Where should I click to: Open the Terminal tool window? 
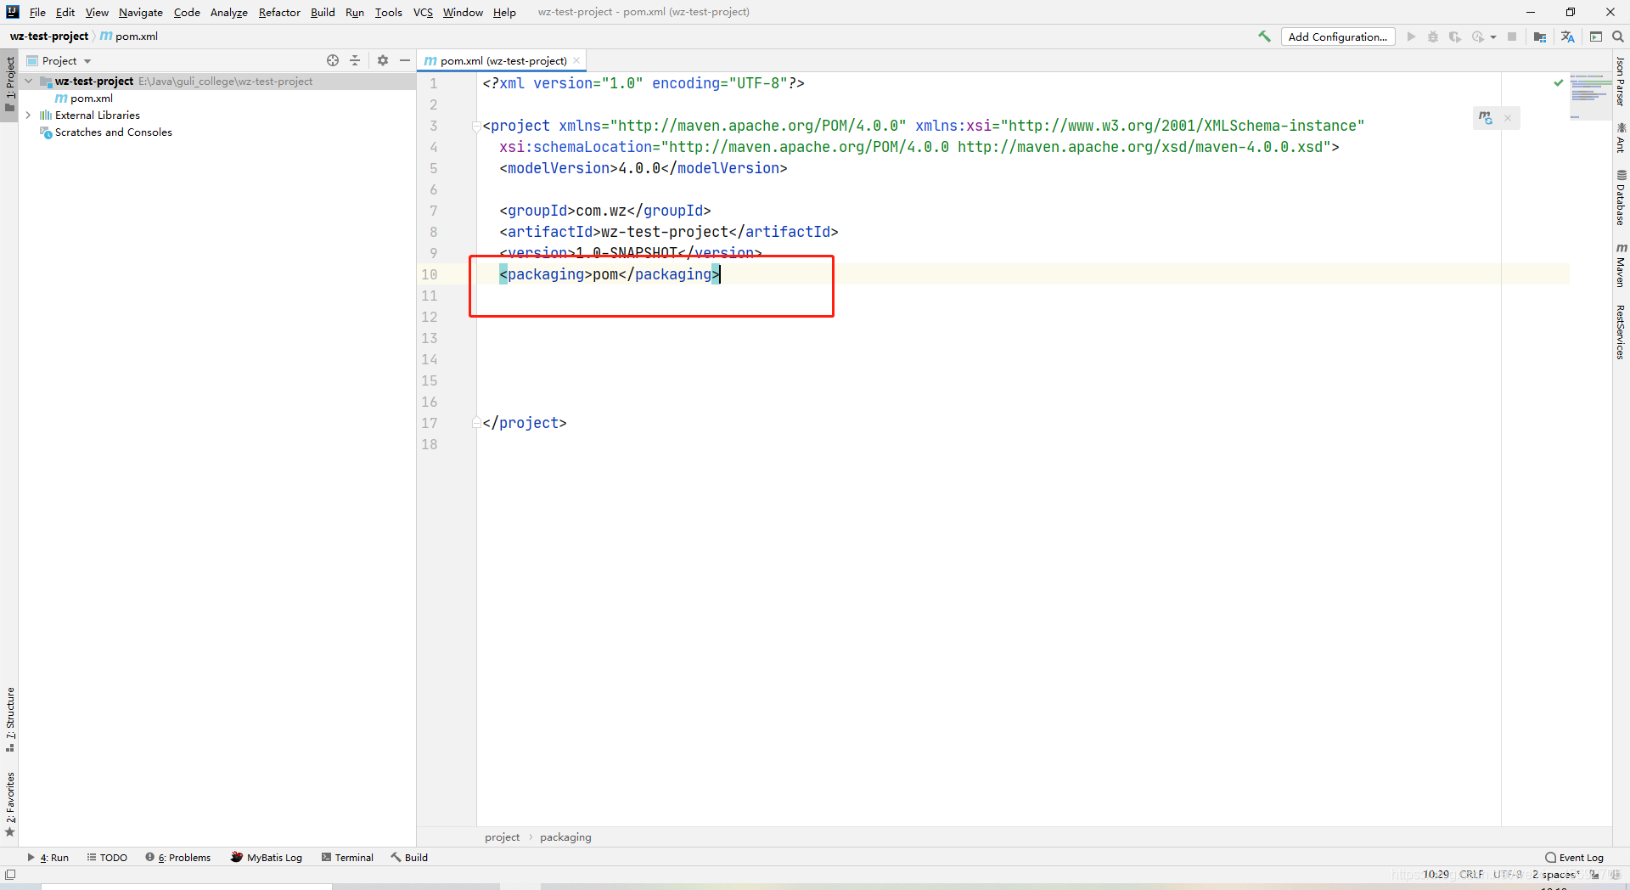347,858
